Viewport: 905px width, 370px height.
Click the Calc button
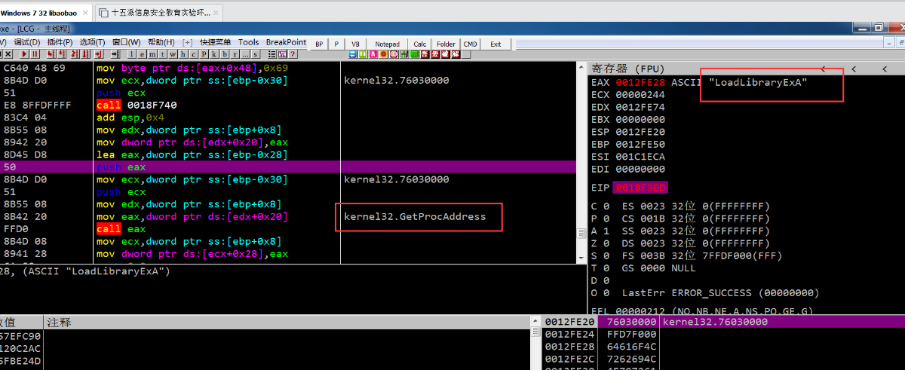[420, 44]
